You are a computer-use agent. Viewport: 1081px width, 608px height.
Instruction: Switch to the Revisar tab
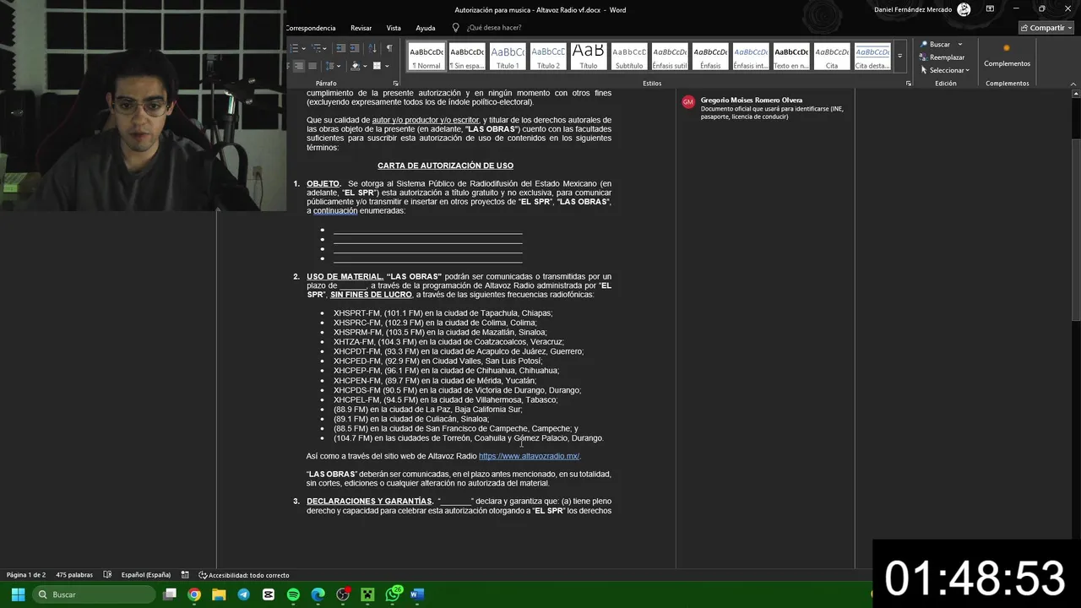point(361,28)
